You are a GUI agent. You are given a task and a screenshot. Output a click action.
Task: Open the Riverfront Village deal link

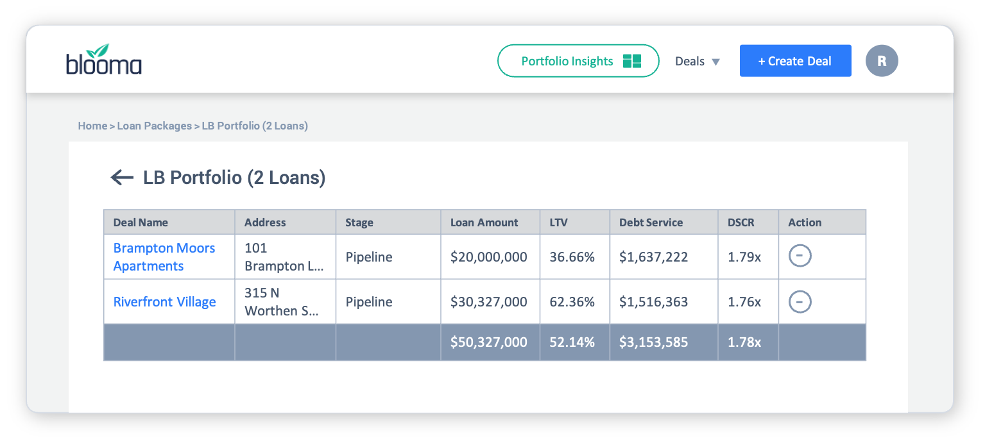pos(166,301)
